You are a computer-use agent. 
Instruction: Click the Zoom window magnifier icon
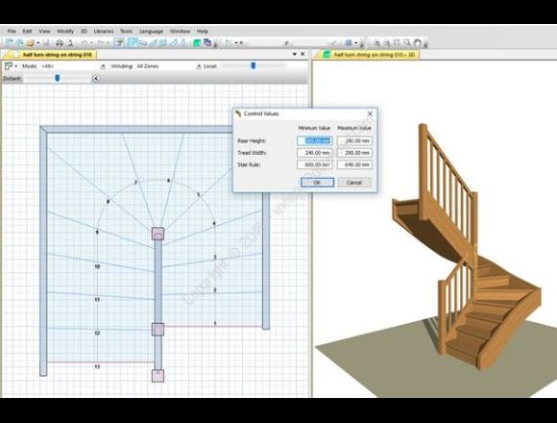407,43
